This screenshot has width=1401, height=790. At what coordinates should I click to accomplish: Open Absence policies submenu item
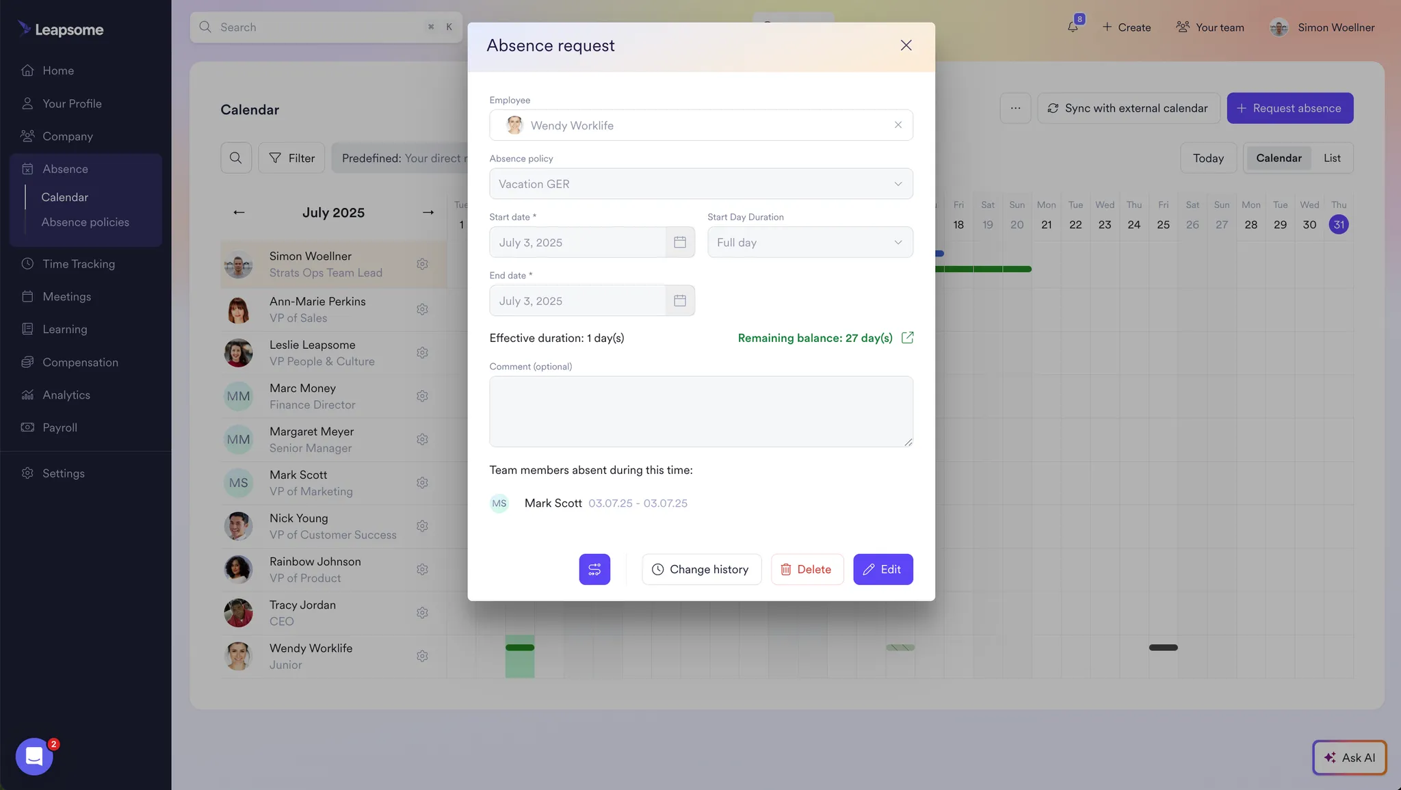coord(85,222)
